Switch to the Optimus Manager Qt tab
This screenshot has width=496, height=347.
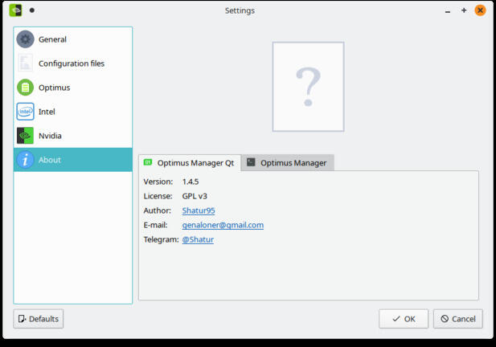[x=190, y=163]
